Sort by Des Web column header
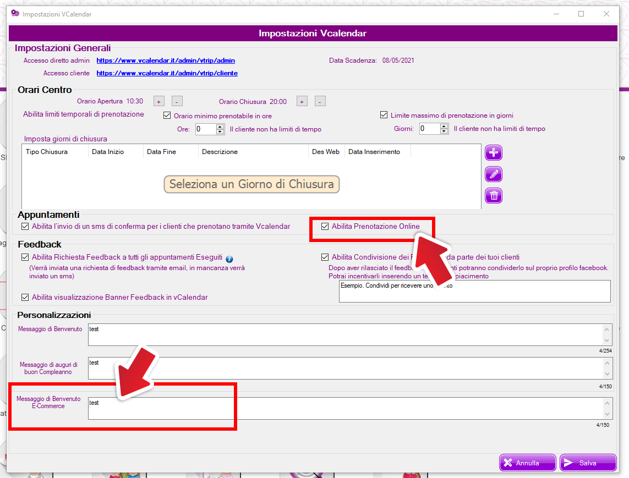Image resolution: width=629 pixels, height=478 pixels. (326, 152)
